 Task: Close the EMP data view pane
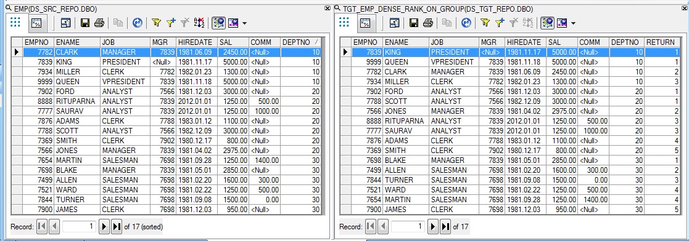click(x=328, y=9)
